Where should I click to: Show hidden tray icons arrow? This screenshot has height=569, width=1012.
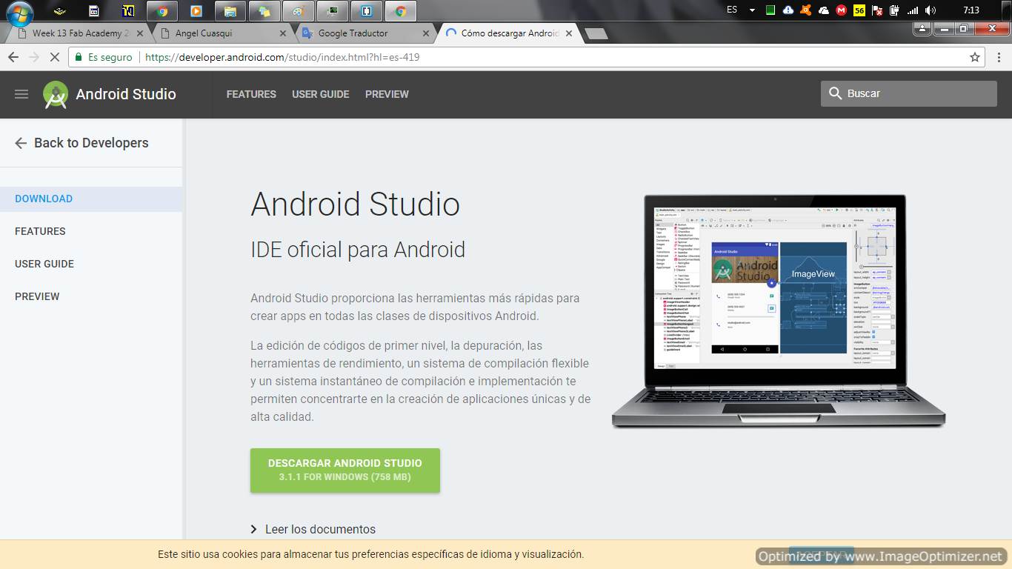752,10
